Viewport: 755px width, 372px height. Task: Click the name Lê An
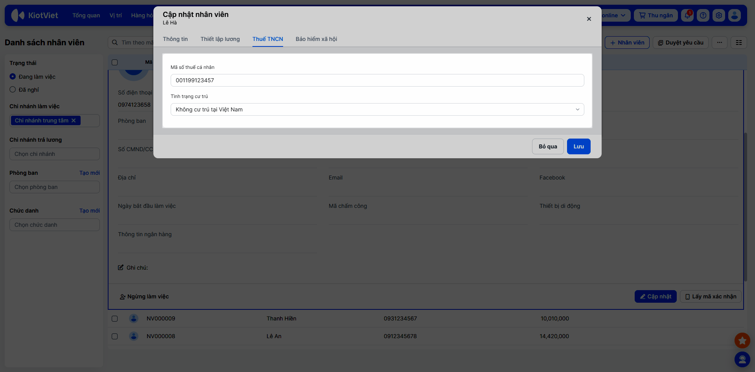(274, 336)
